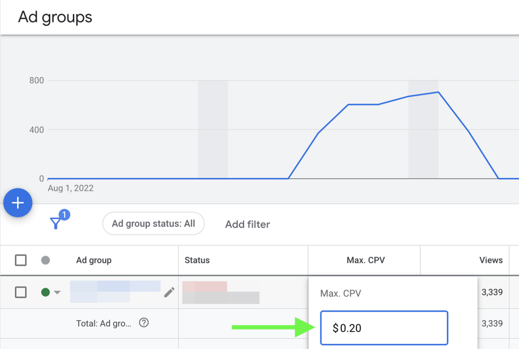Open Total: Ad groups summary link
Viewport: 519px width, 349px height.
tap(103, 323)
